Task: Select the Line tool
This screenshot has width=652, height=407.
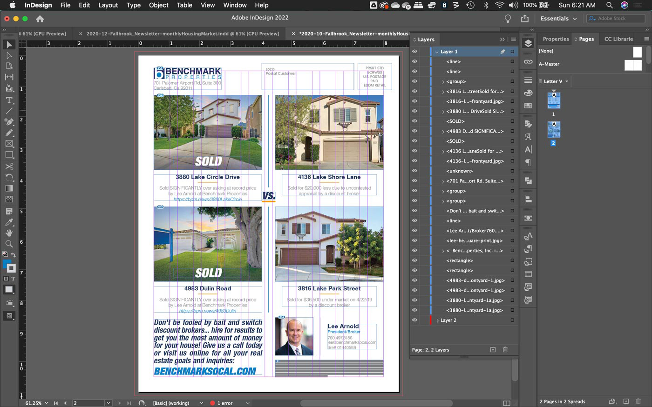Action: [x=9, y=111]
